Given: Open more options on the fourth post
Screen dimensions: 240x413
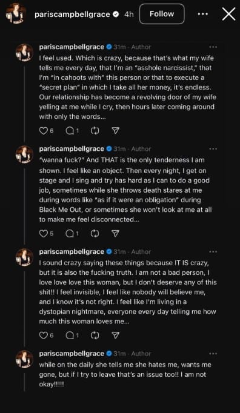Looking at the screenshot, I should pyautogui.click(x=213, y=354).
